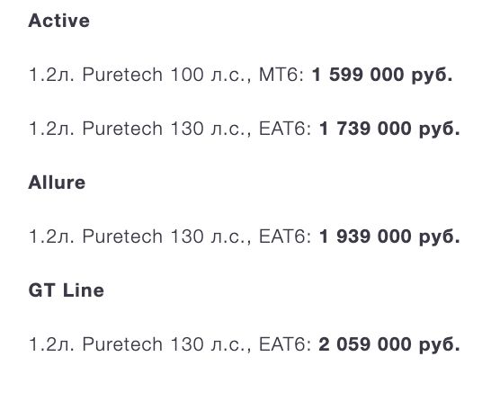The width and height of the screenshot is (491, 410).
Task: Click 130 л.с. under GT Line
Action: pos(209,344)
